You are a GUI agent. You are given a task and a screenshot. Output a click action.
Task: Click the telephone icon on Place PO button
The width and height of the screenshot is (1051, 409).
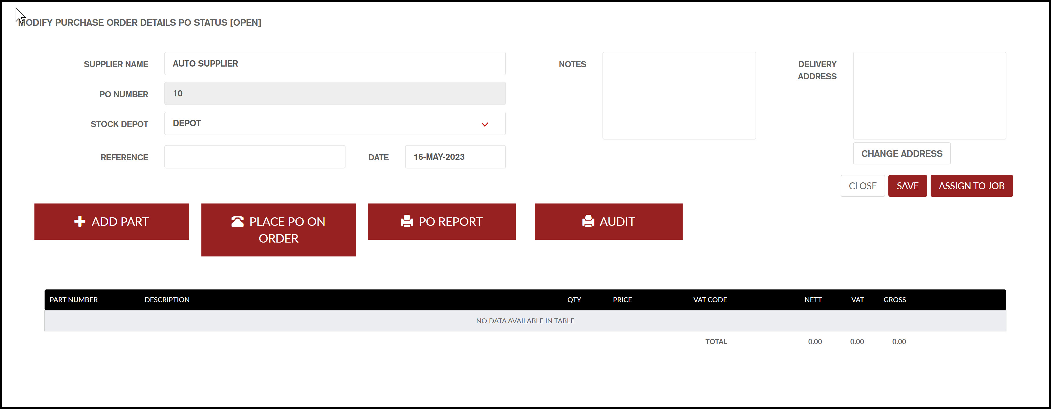point(238,221)
